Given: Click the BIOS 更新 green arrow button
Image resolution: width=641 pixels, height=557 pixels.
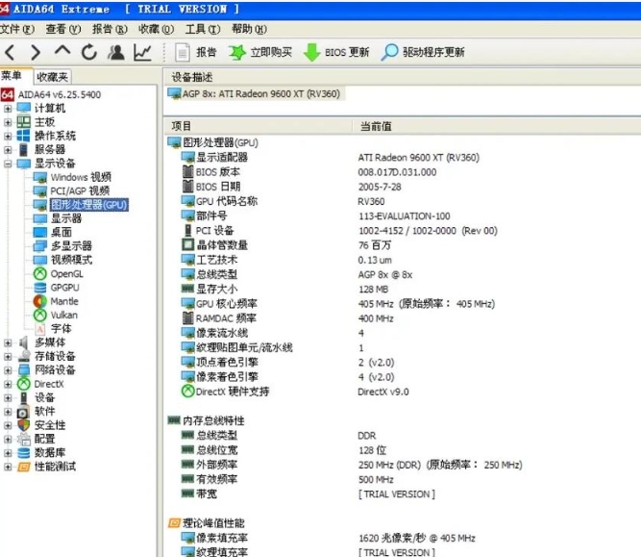Looking at the screenshot, I should coord(336,52).
